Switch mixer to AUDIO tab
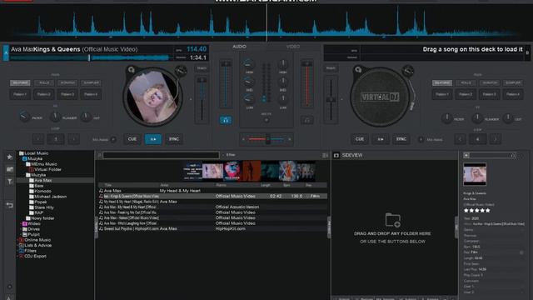 [x=239, y=47]
